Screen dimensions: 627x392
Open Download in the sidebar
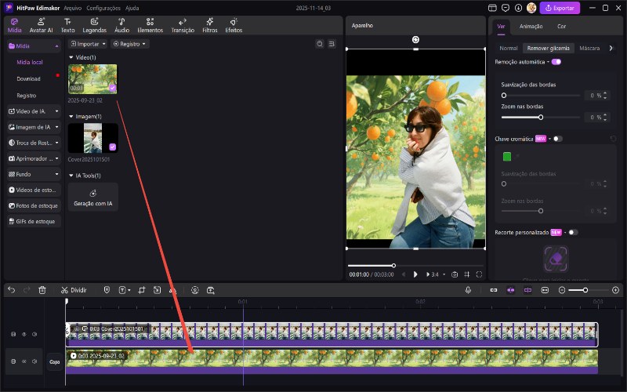point(28,79)
